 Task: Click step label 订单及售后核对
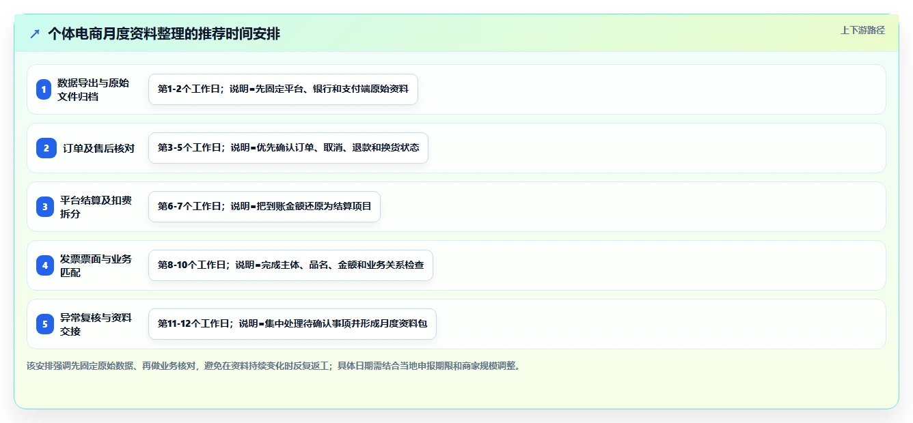(99, 148)
